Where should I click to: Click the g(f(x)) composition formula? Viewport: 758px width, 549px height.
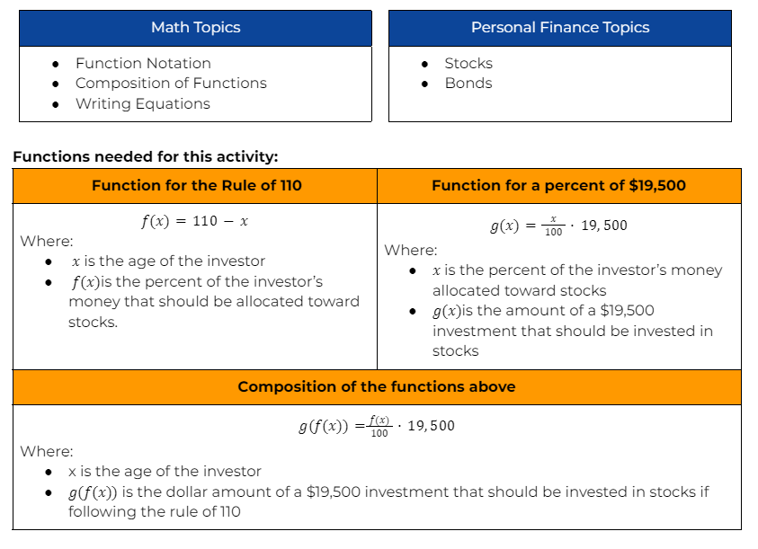377,426
